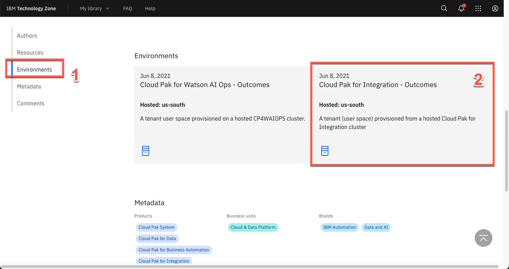This screenshot has height=269, width=509.
Task: Select the IBM Automation brand tag
Action: [339, 227]
